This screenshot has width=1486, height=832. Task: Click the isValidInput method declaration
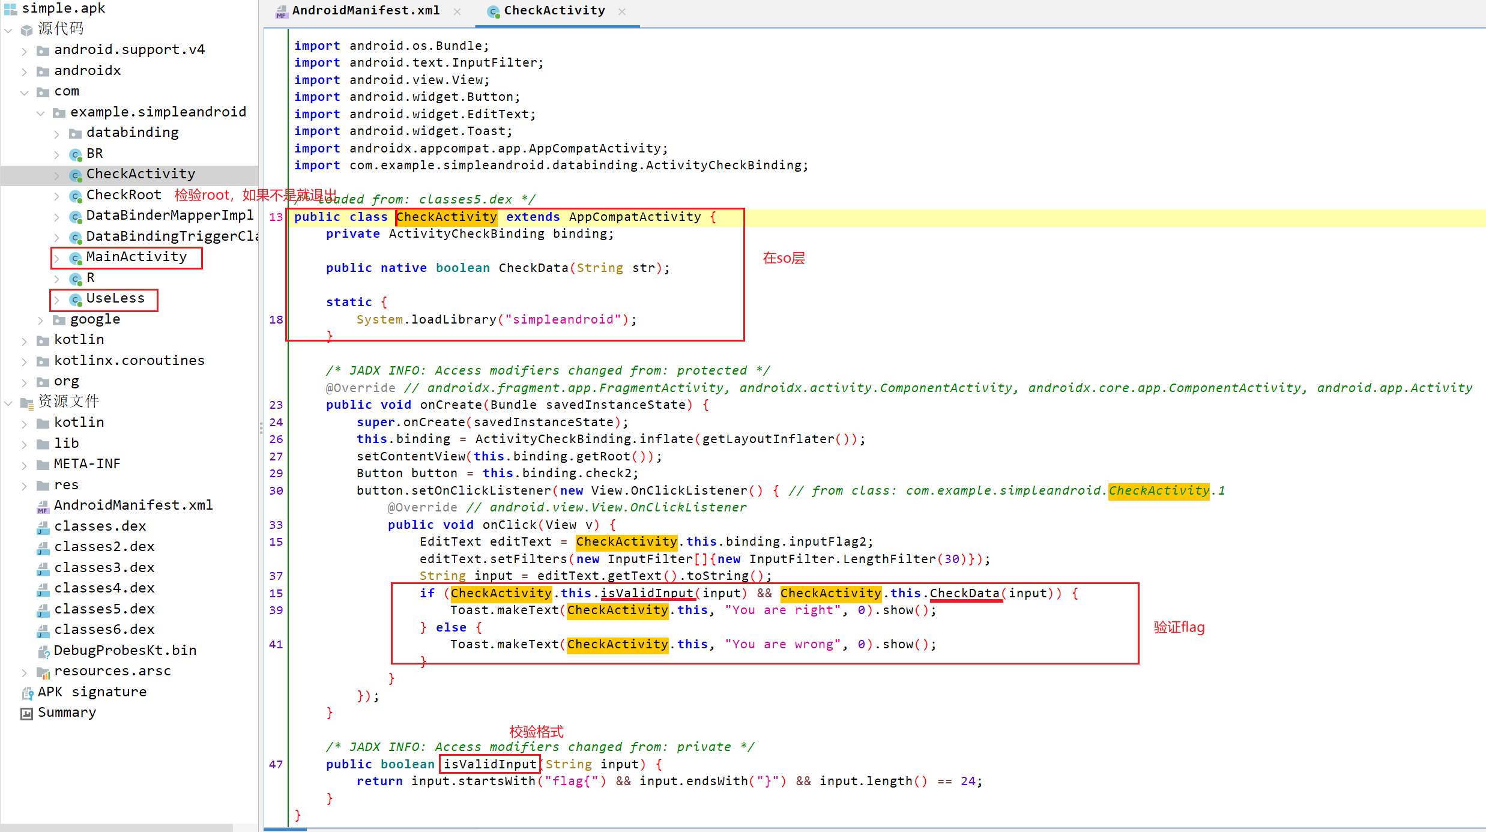490,764
